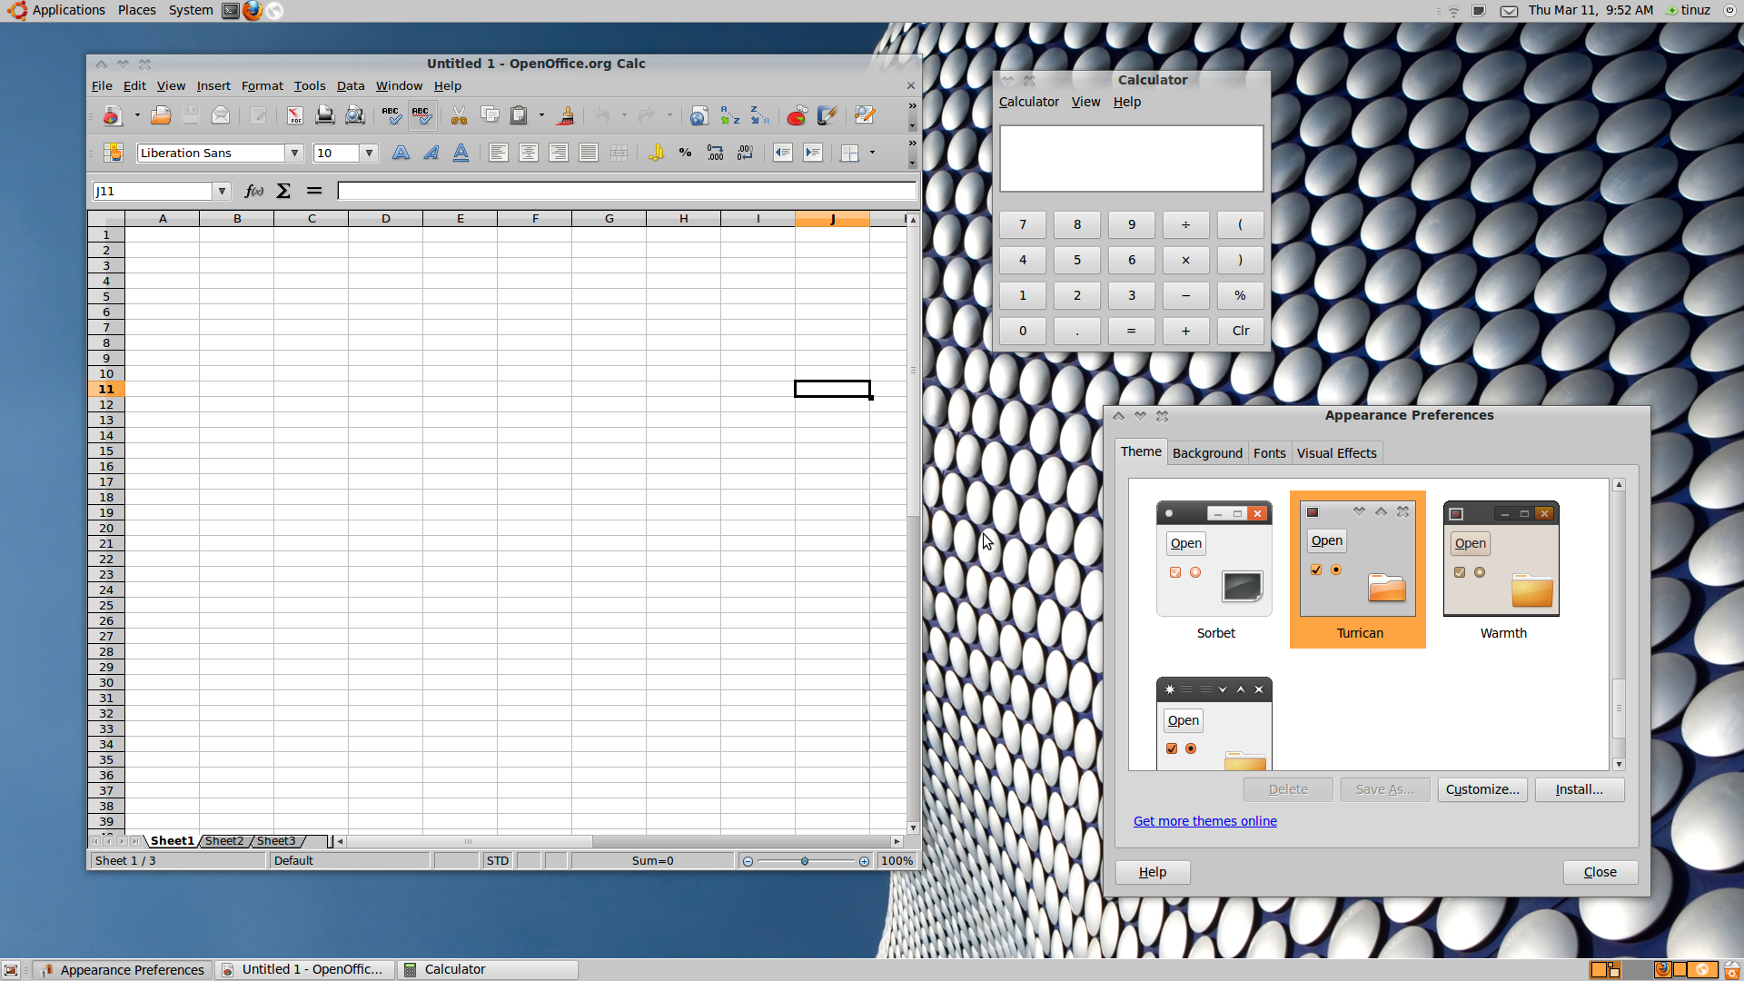Click the Customize... button

click(1482, 789)
